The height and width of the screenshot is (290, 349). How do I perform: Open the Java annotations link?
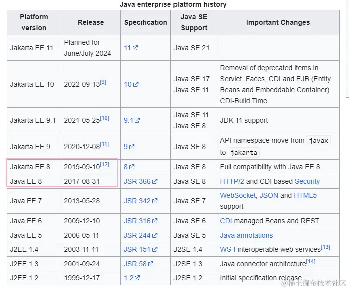246,235
